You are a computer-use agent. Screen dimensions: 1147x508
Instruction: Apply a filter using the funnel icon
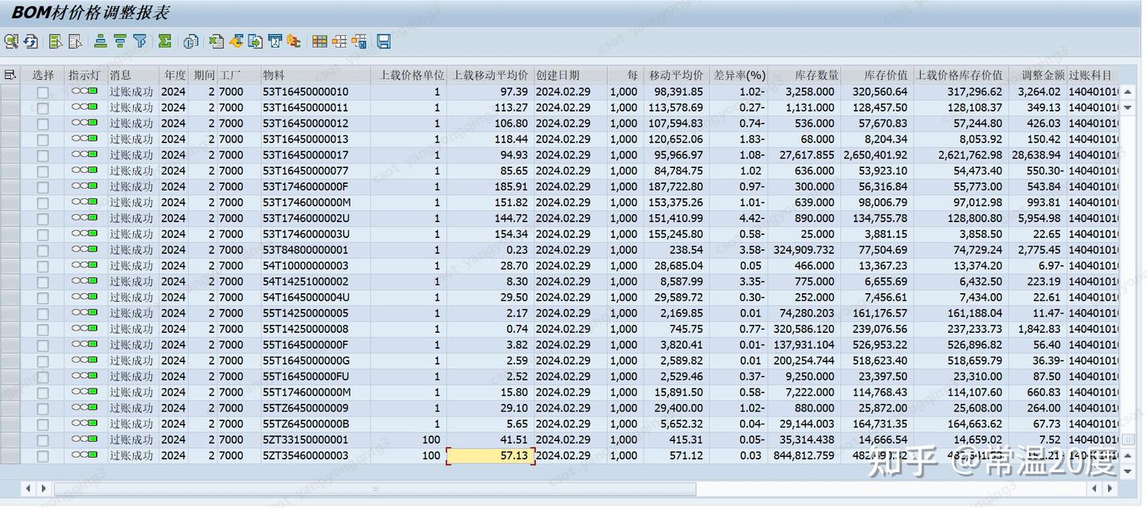139,41
